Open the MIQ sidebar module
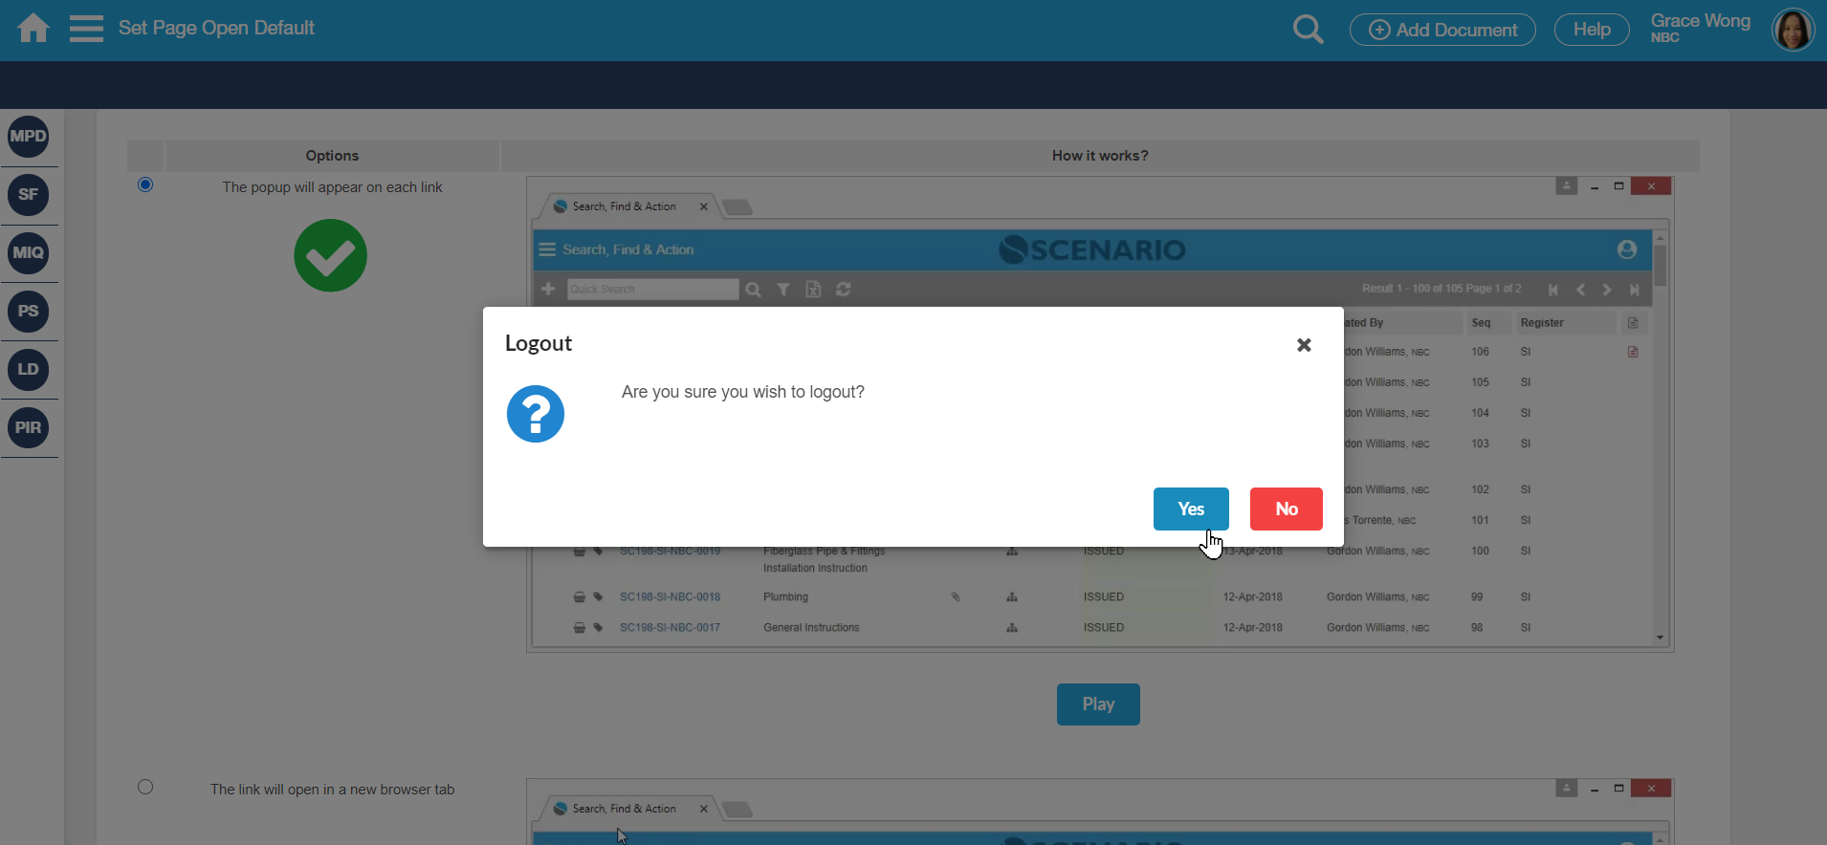 coord(29,253)
